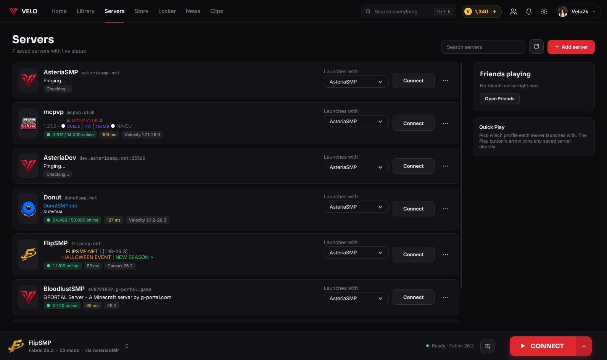Connect to the Donut server

(413, 209)
